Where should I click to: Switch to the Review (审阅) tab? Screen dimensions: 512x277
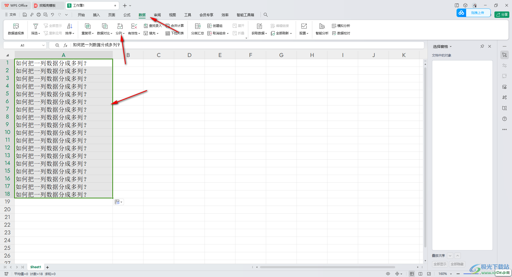(x=157, y=15)
